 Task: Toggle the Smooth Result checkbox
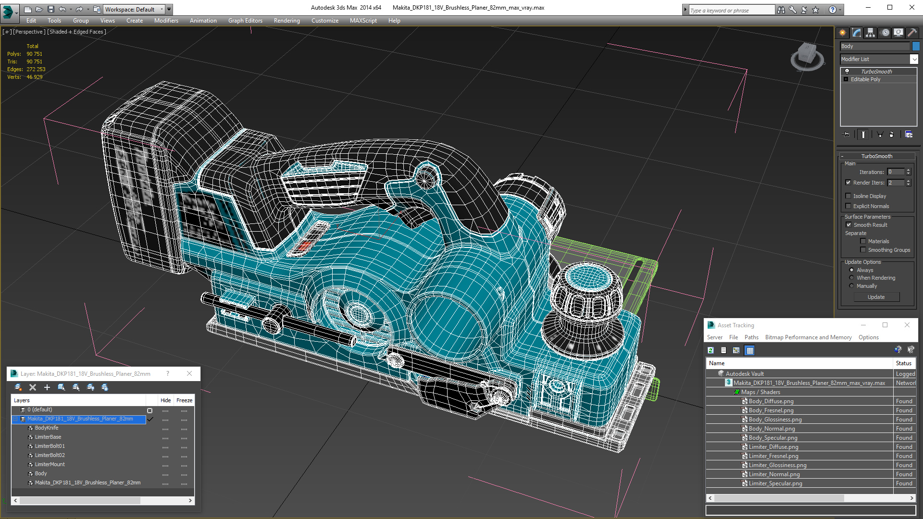[849, 225]
